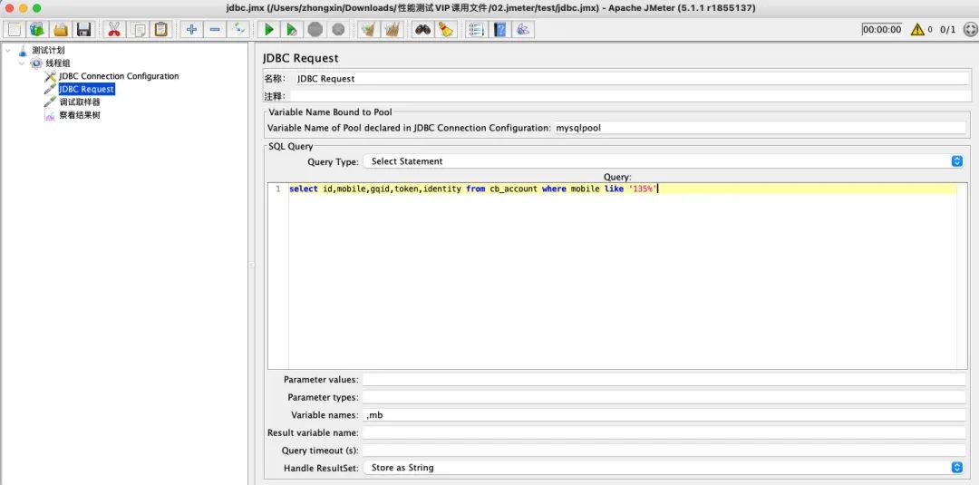Click the New test plan icon
The height and width of the screenshot is (485, 979).
point(15,29)
